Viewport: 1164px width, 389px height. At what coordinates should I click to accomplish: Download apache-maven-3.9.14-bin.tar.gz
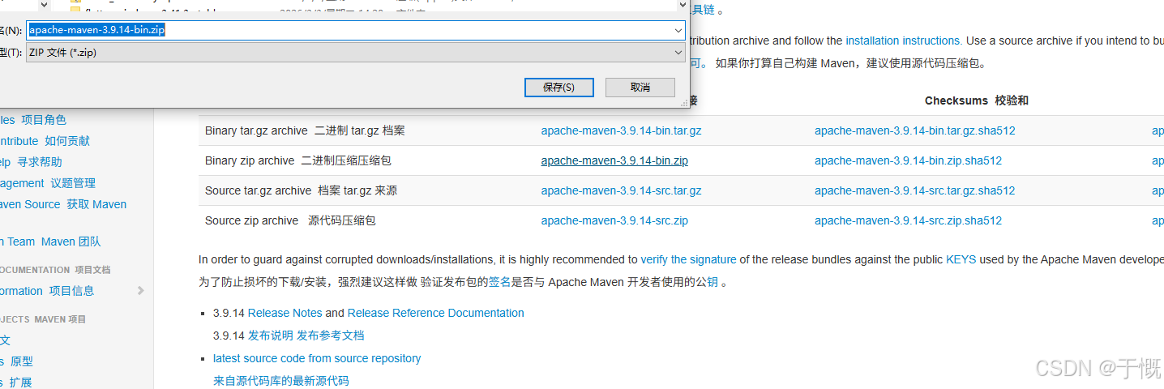(x=622, y=130)
